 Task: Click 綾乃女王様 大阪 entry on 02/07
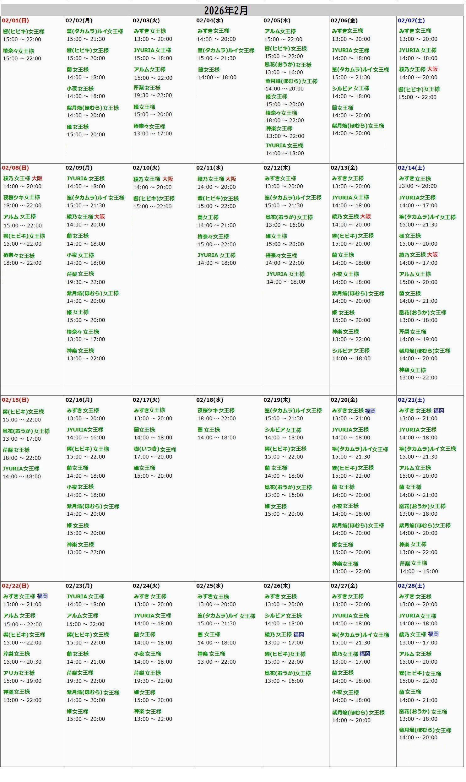418,69
